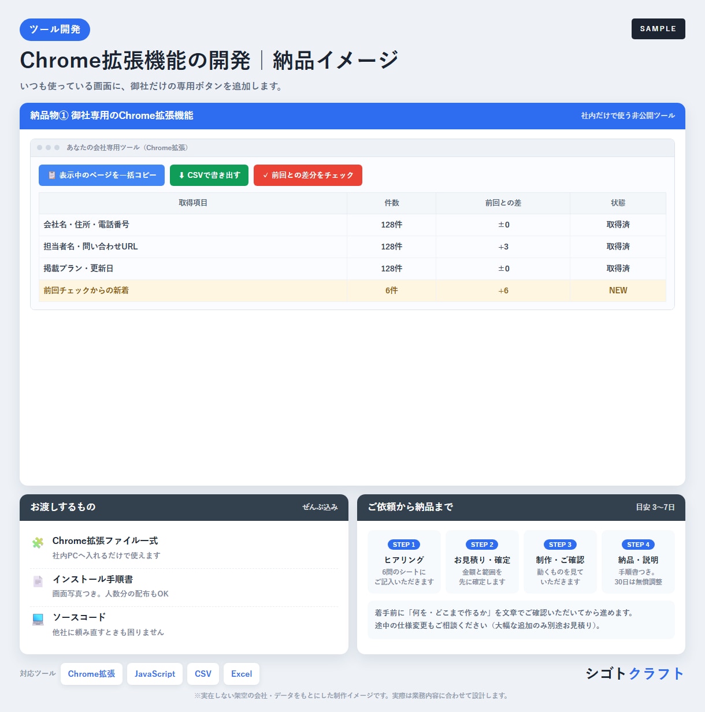The height and width of the screenshot is (712, 705).
Task: Click the 状態 column header
Action: (x=618, y=203)
